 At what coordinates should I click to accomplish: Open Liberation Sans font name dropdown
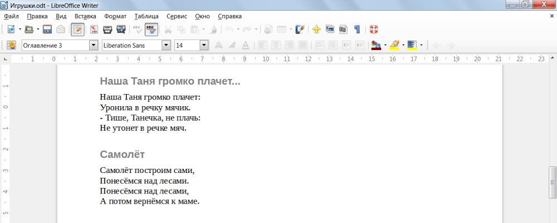tap(166, 45)
